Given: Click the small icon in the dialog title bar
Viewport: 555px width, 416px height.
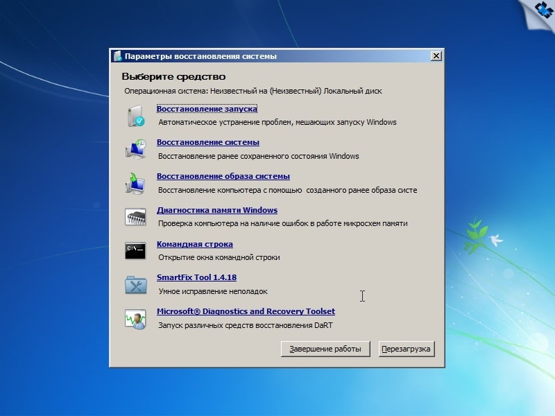Looking at the screenshot, I should [118, 56].
